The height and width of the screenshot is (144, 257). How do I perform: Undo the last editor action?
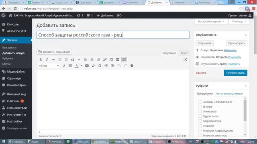[x=119, y=66]
